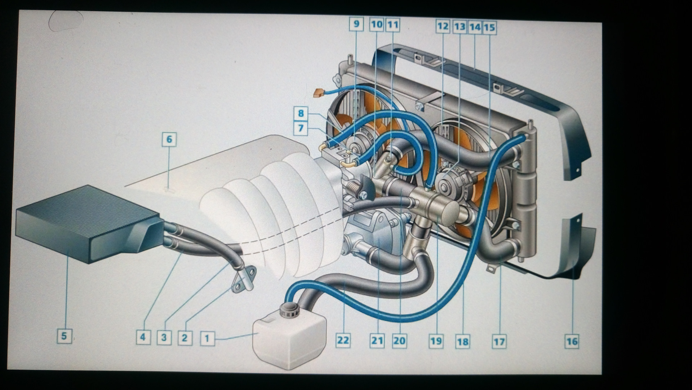Click the number 2 label box
Screen dimensions: 692x390
pyautogui.click(x=185, y=338)
